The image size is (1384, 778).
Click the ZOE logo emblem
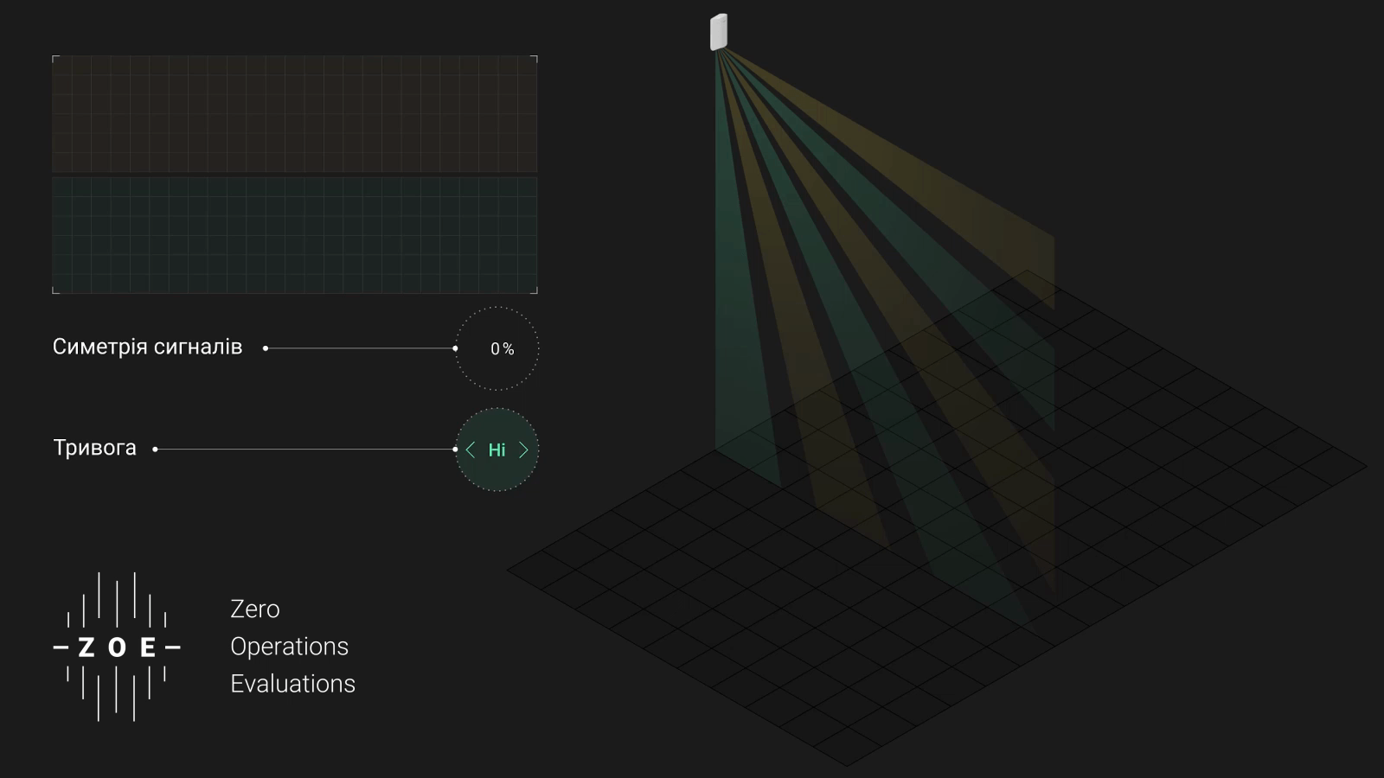(117, 647)
